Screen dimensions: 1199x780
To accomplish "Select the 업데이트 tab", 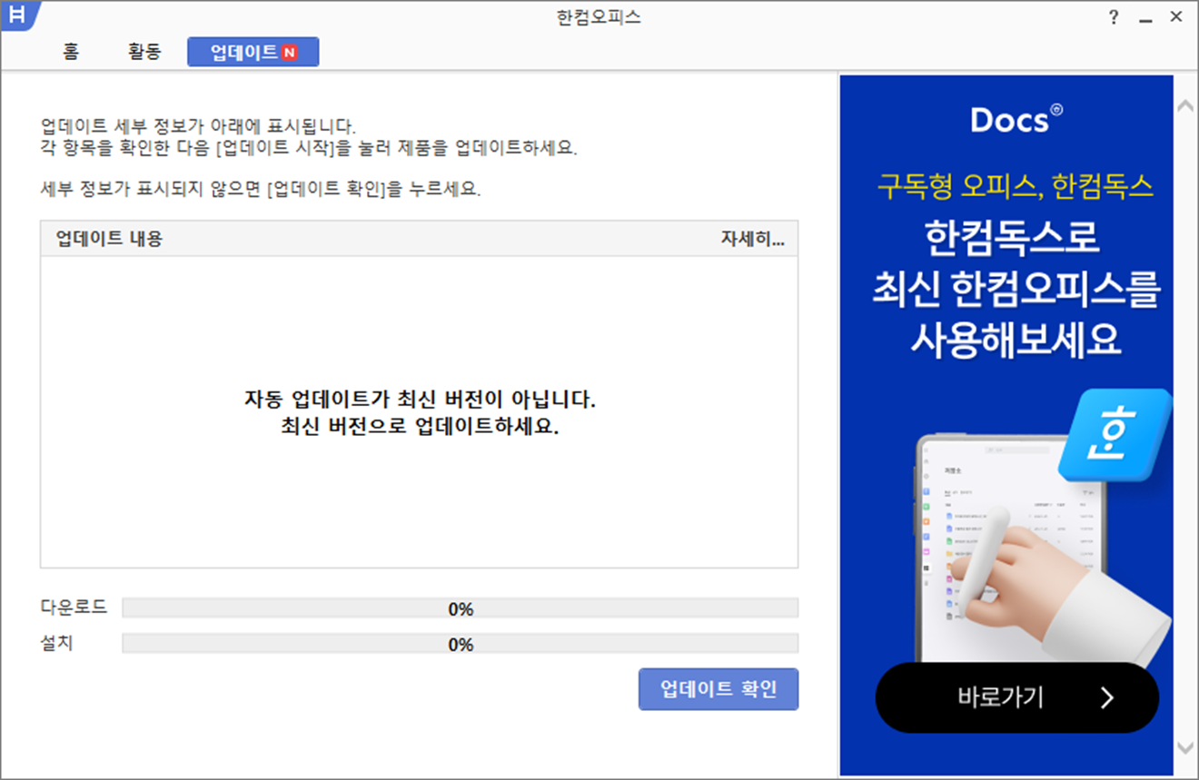I will point(253,53).
